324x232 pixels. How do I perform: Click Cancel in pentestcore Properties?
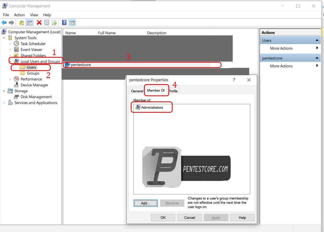click(x=190, y=218)
